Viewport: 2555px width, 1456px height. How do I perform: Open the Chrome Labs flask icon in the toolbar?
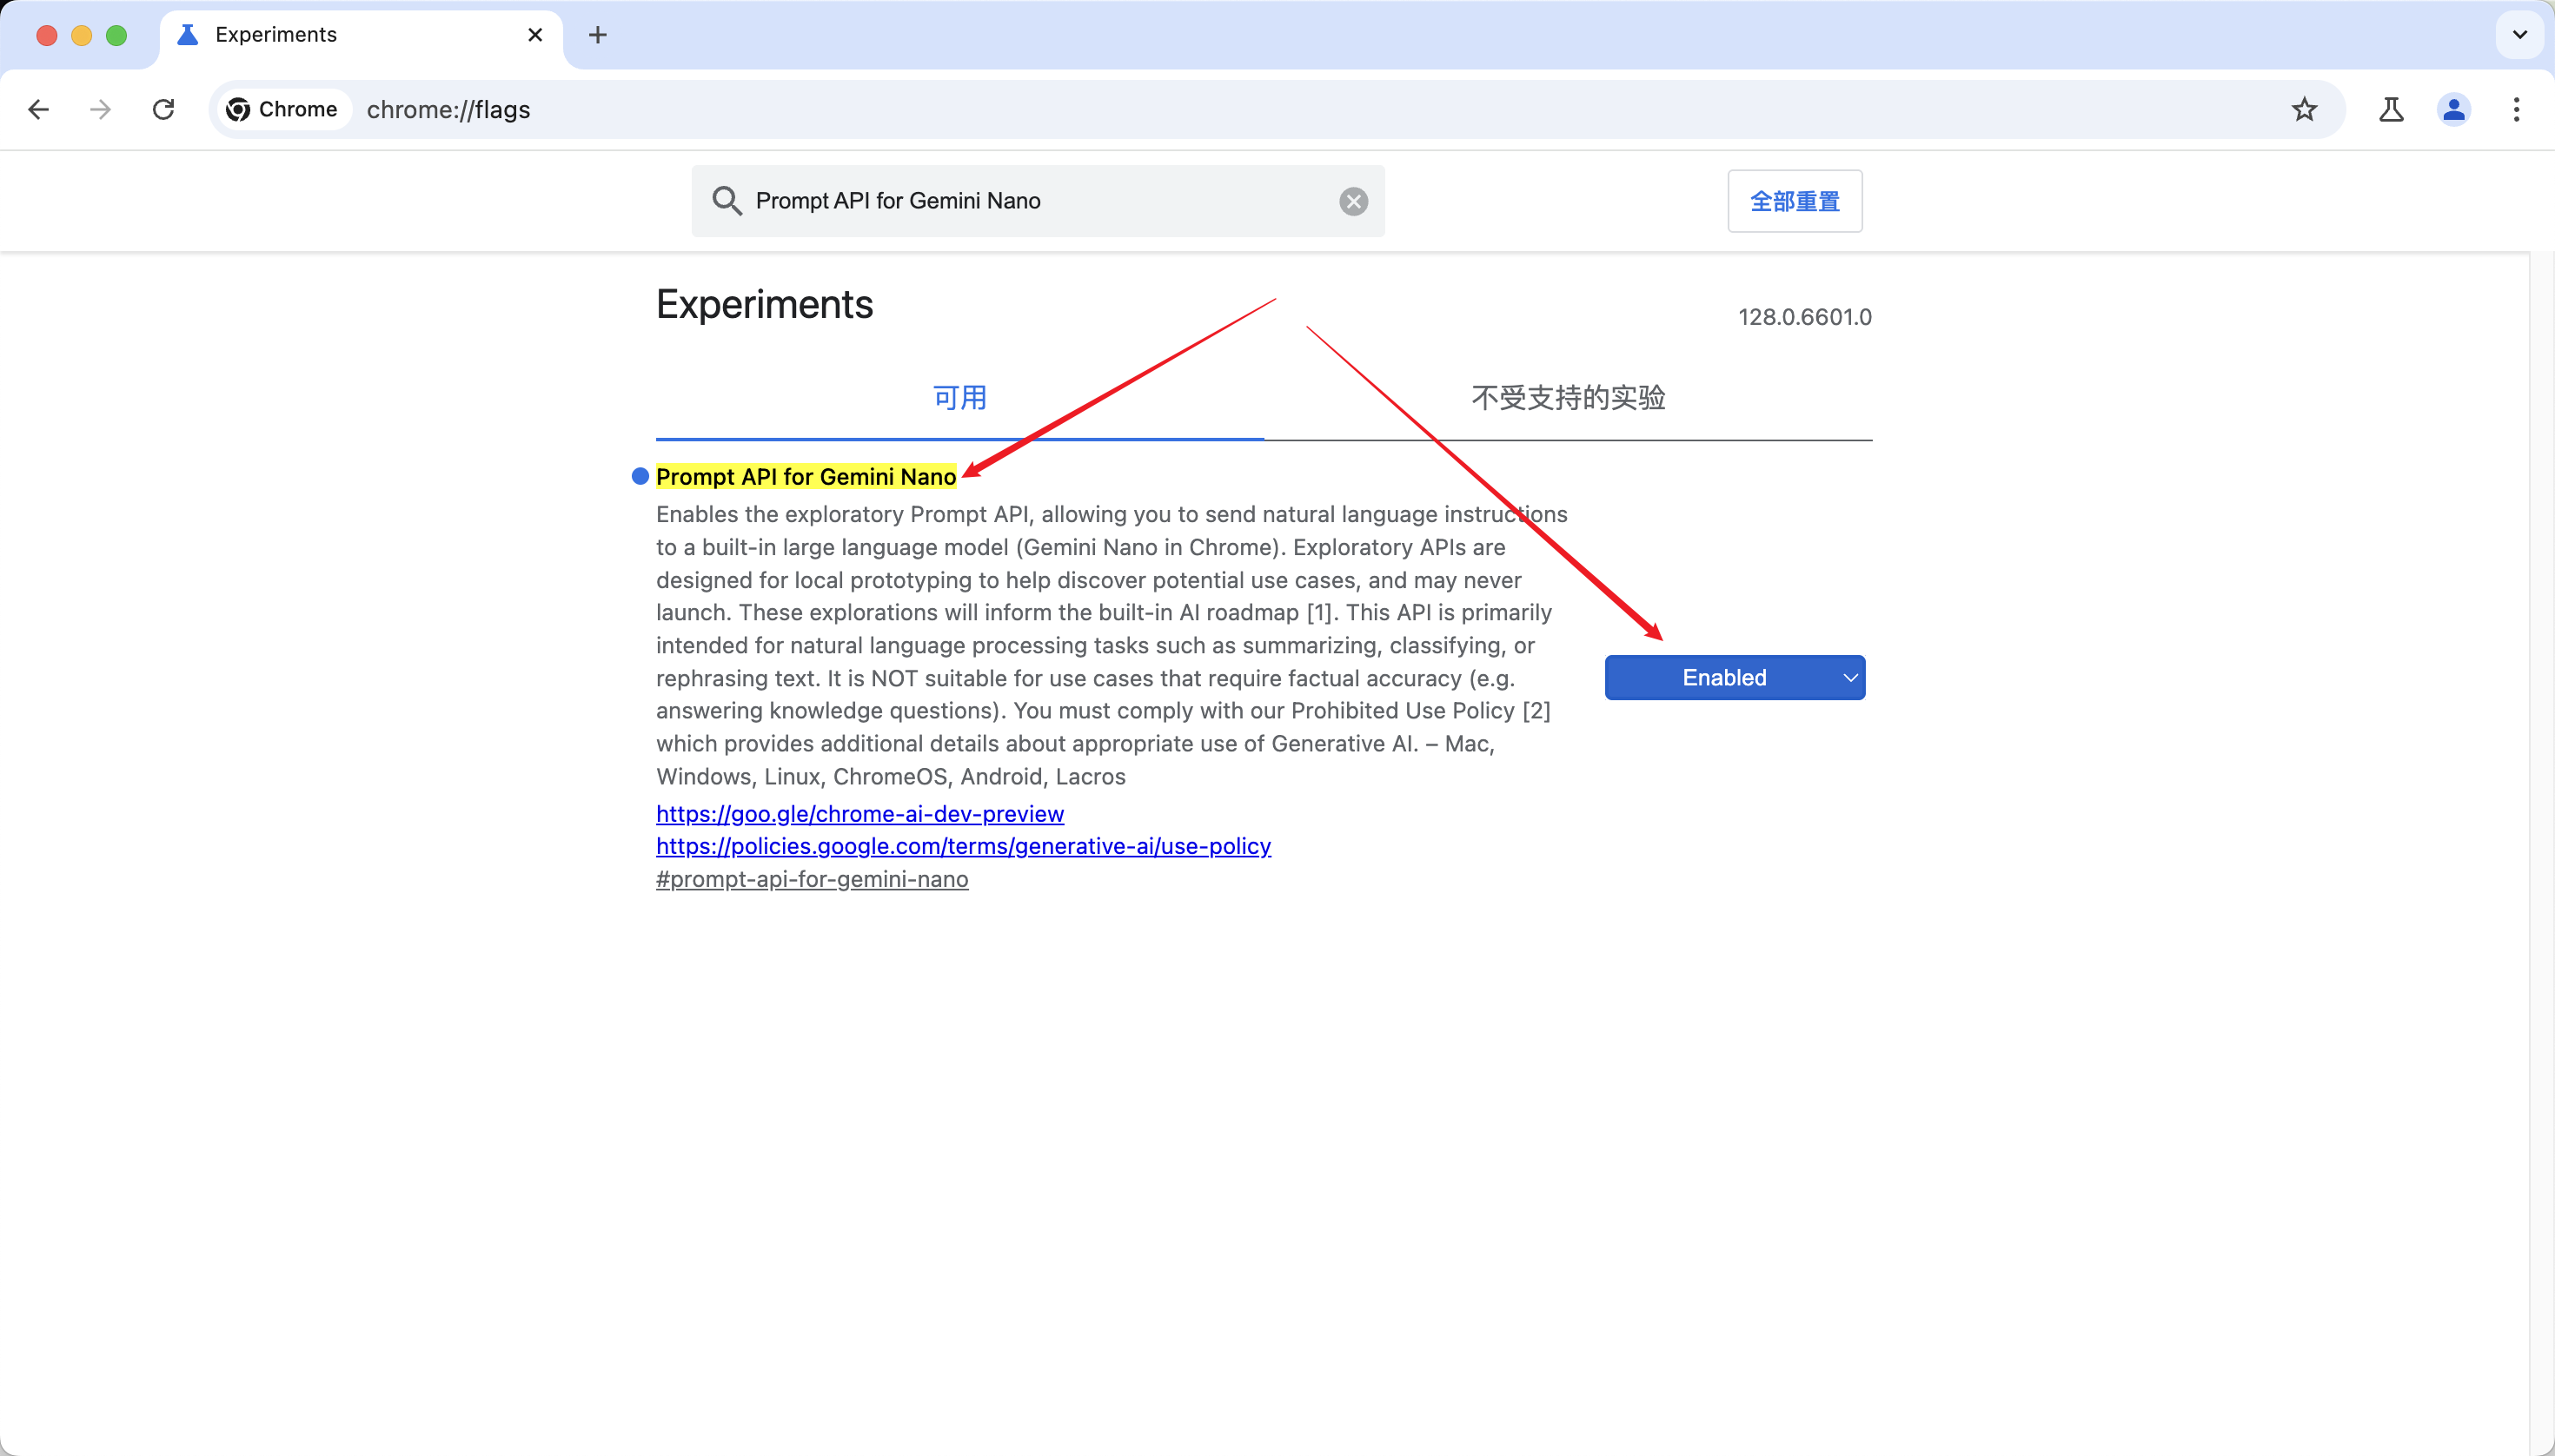tap(2391, 109)
